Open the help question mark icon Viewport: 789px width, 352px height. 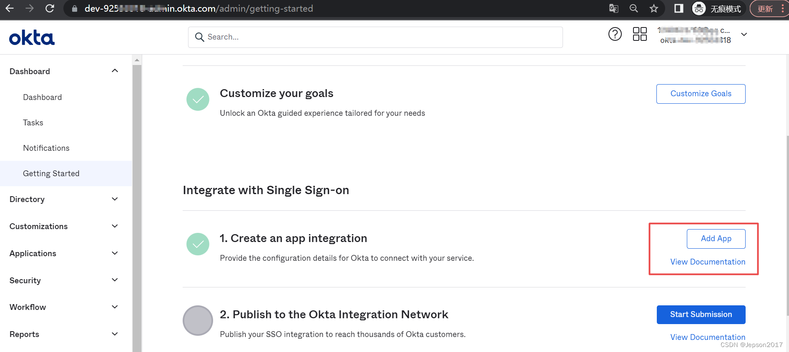tap(615, 34)
